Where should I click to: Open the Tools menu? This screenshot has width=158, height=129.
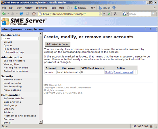pyautogui.click(x=53, y=8)
